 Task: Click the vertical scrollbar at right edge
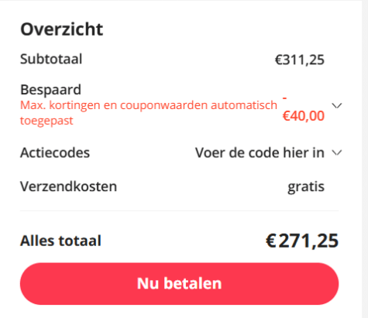365,159
